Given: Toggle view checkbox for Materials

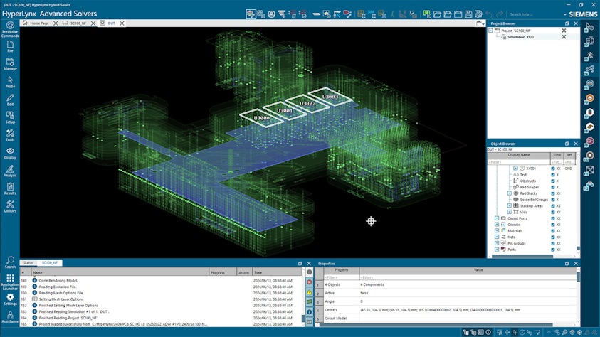Looking at the screenshot, I should pyautogui.click(x=552, y=231).
